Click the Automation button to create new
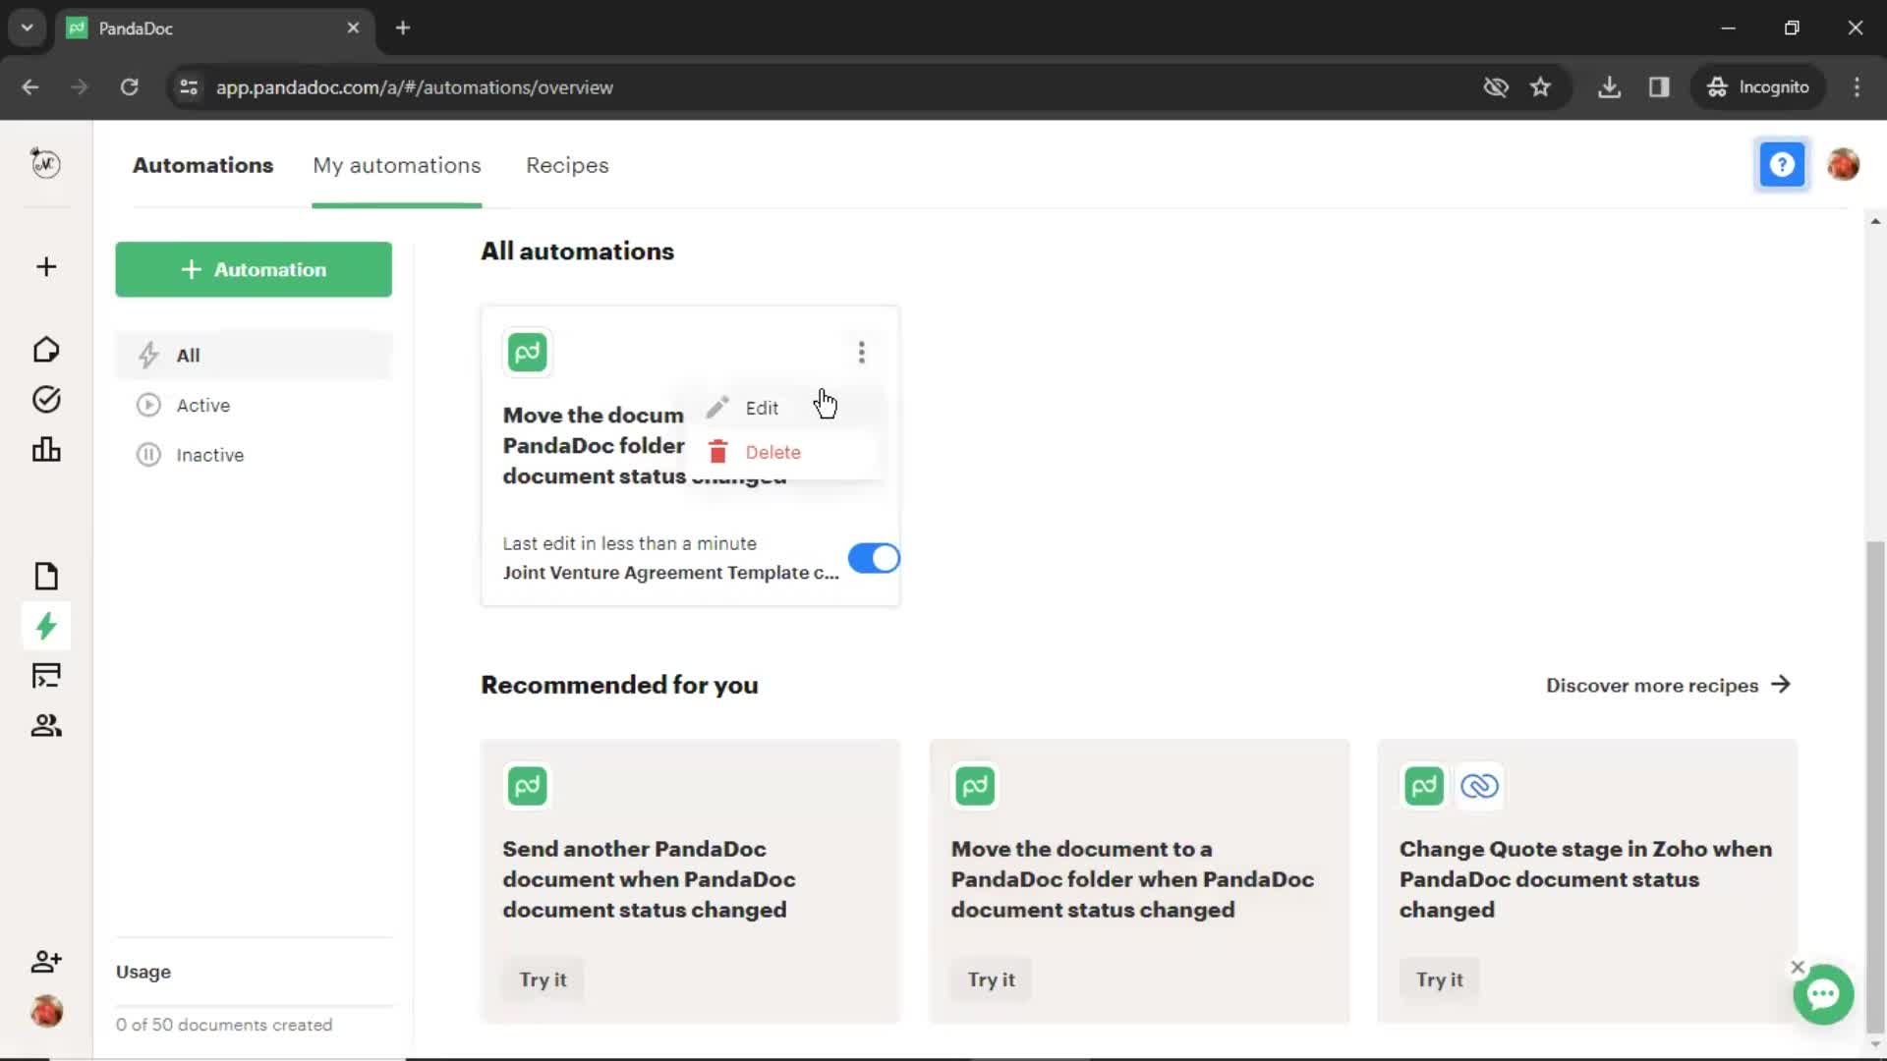1887x1061 pixels. [x=253, y=269]
